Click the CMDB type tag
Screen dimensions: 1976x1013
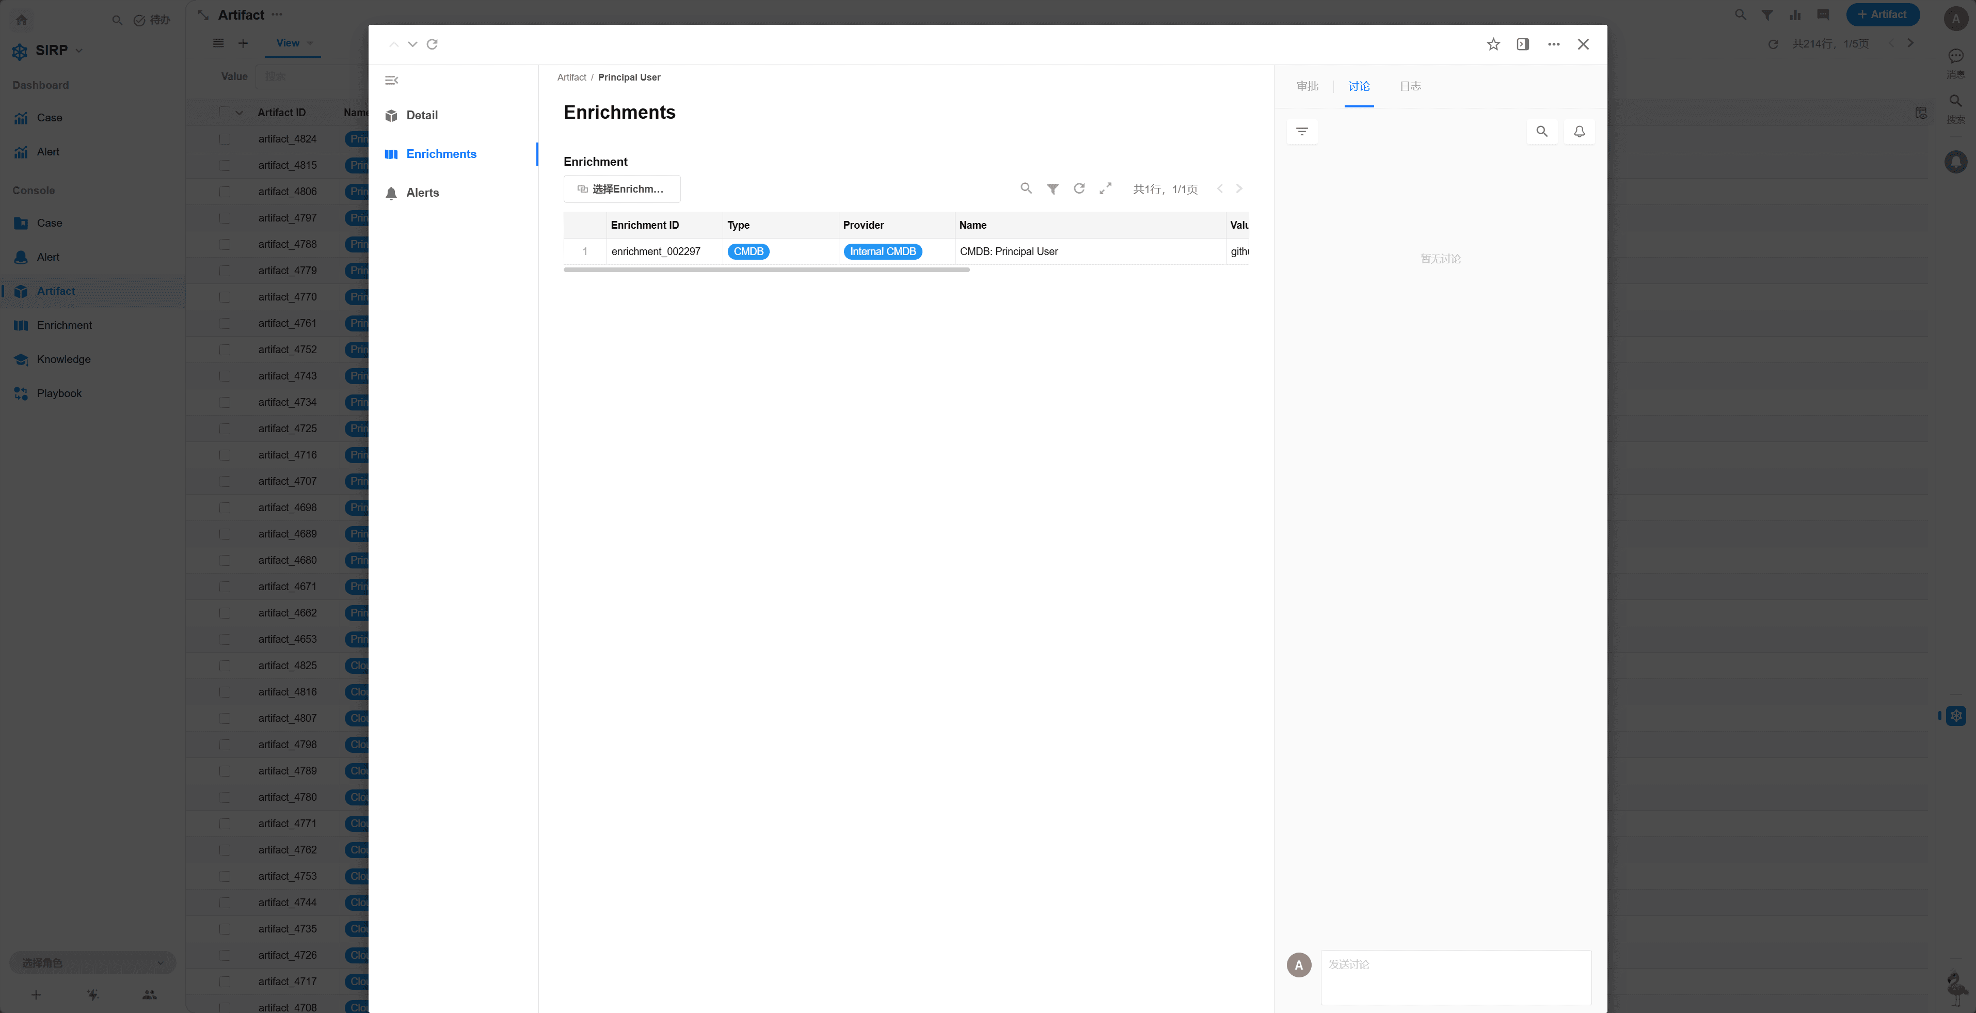(748, 252)
